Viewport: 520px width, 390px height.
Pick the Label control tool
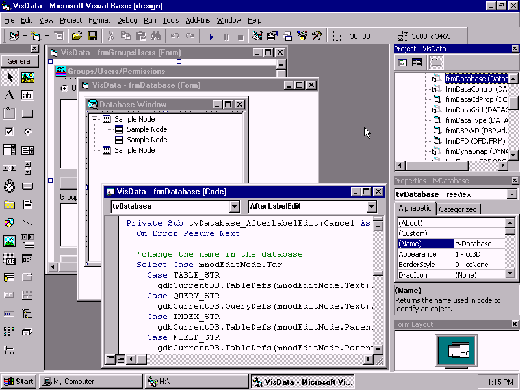10,96
